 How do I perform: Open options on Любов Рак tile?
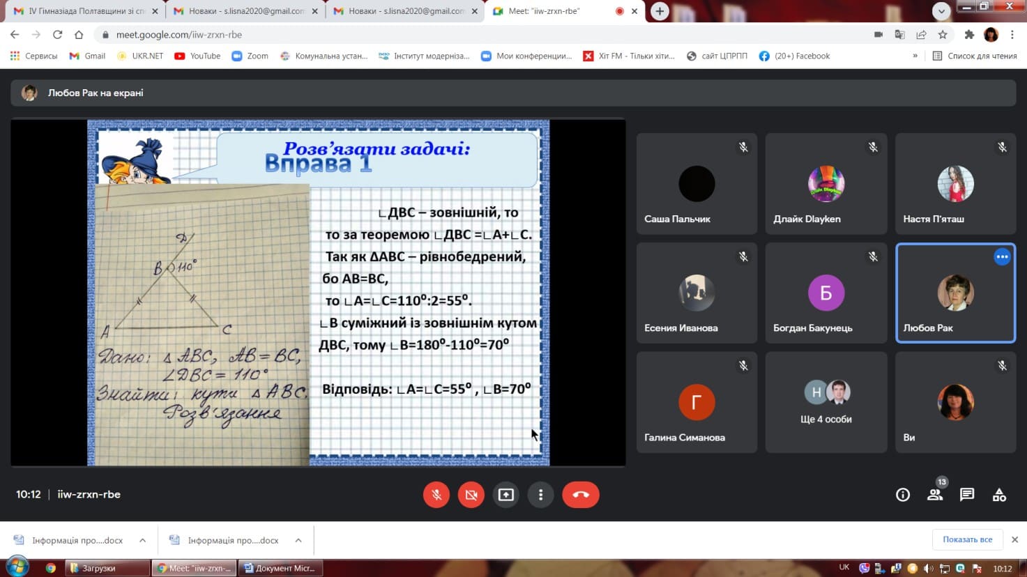[x=1002, y=256]
